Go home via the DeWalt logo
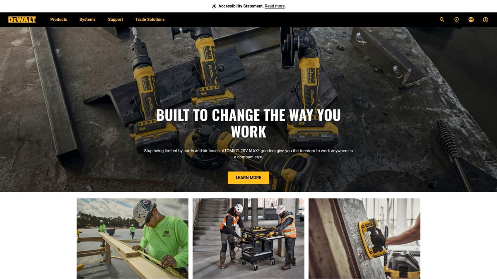 [x=22, y=19]
